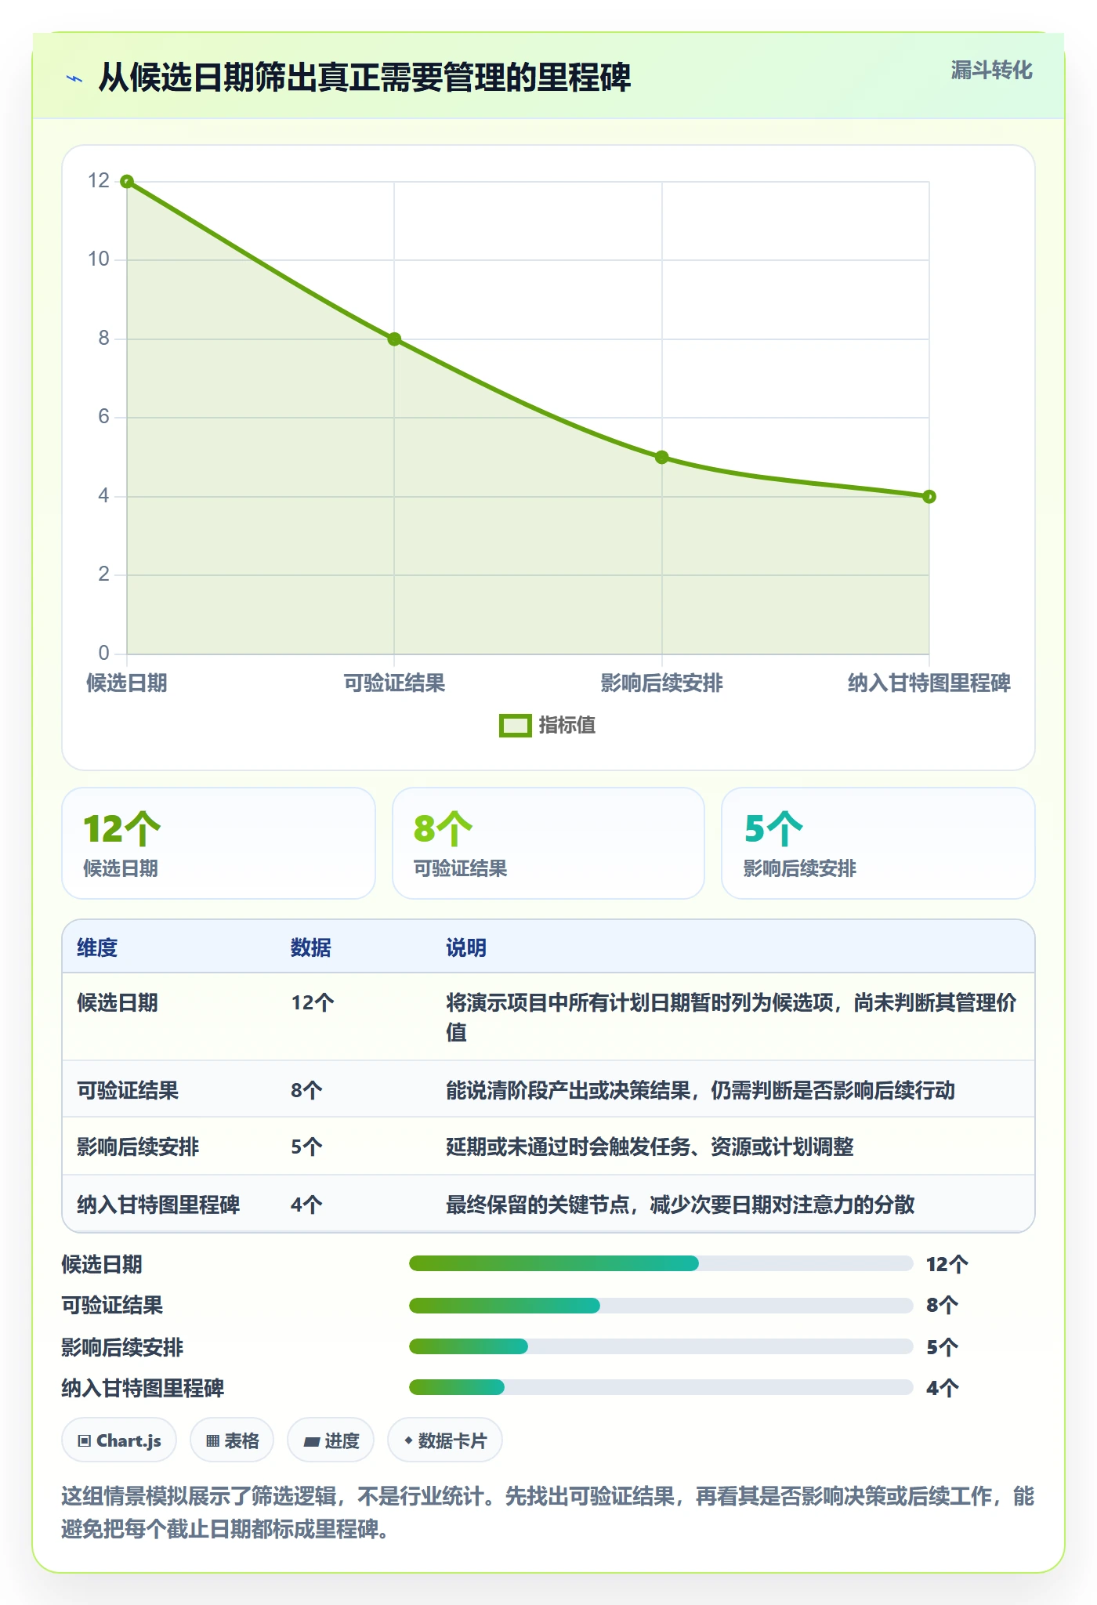Select the chart data point at value 4

929,496
